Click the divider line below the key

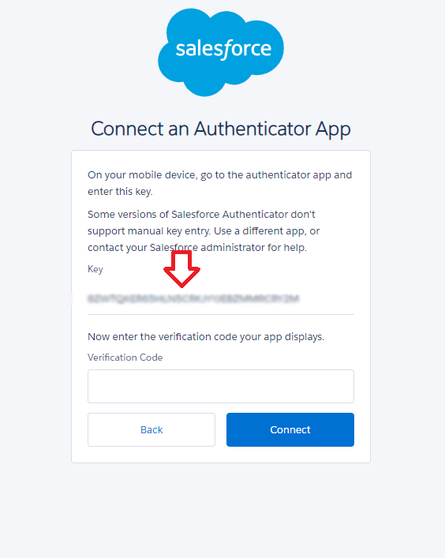coord(221,315)
